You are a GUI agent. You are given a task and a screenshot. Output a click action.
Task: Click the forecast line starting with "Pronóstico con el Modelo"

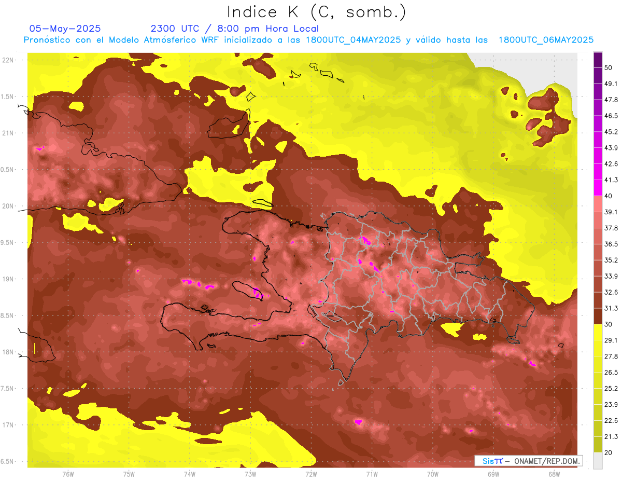coord(308,40)
